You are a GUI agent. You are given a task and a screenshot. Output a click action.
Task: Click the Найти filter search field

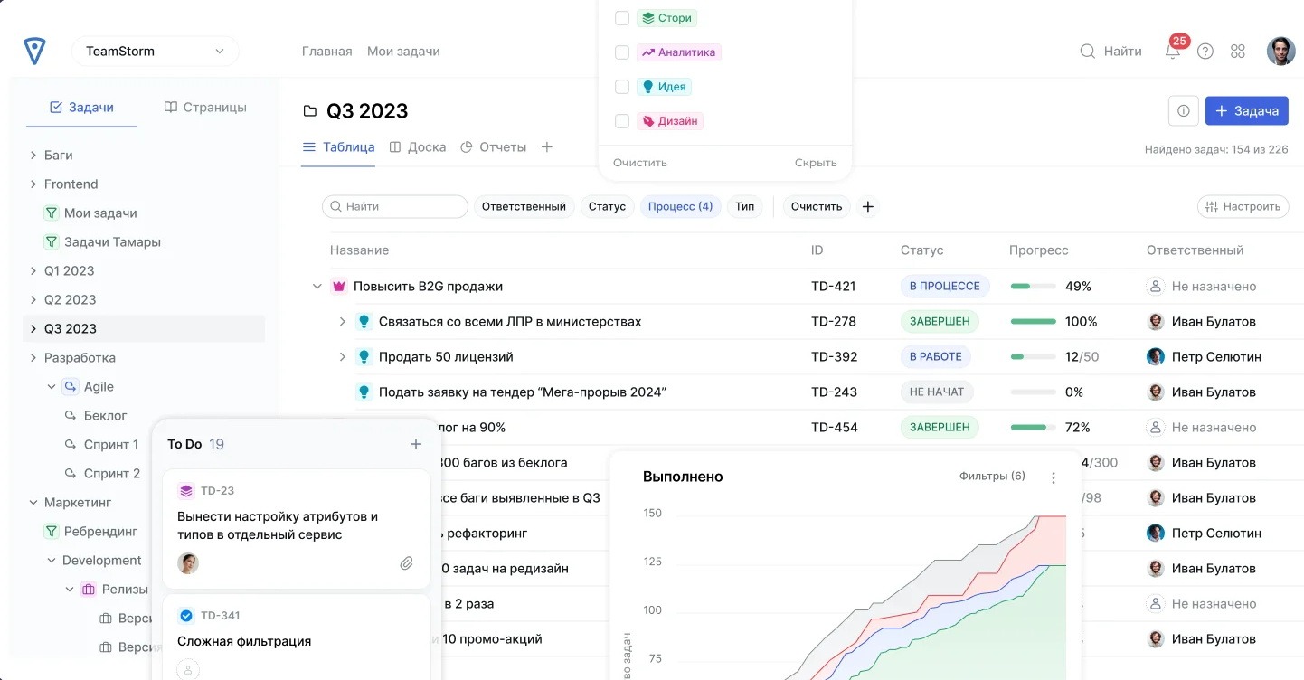[x=395, y=206]
